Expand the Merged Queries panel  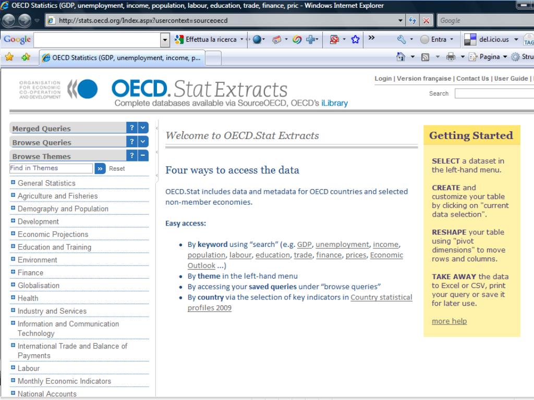coord(143,128)
